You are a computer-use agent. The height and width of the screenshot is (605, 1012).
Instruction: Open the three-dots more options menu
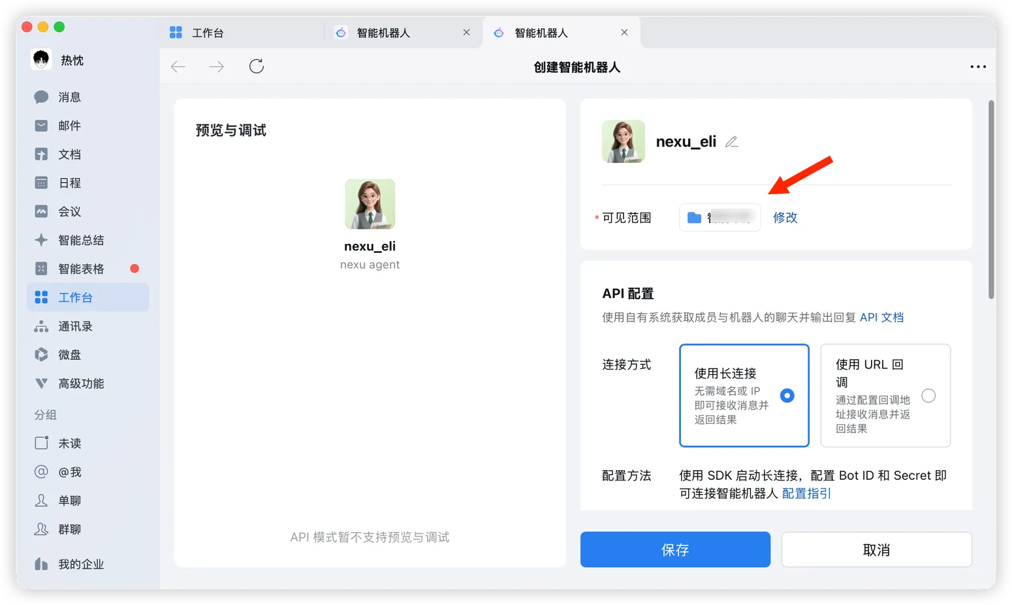(977, 66)
